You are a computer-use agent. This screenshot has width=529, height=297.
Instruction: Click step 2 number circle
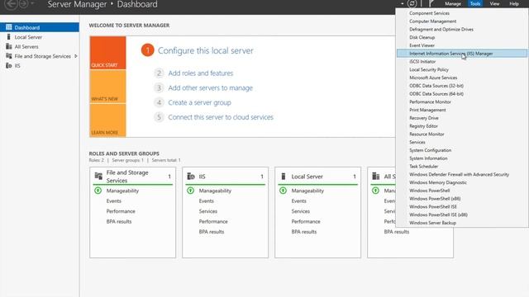[x=159, y=73]
